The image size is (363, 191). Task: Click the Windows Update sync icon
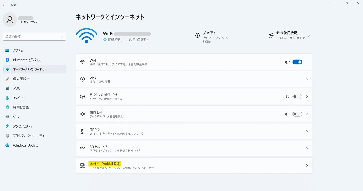coord(8,145)
